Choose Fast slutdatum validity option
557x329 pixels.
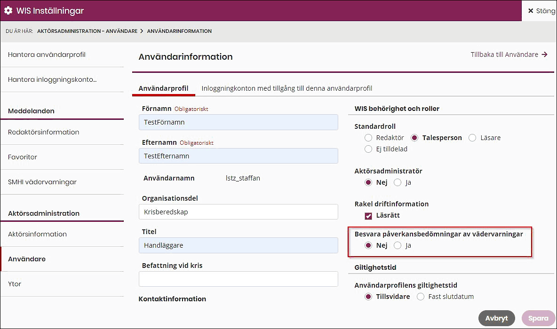pos(421,297)
